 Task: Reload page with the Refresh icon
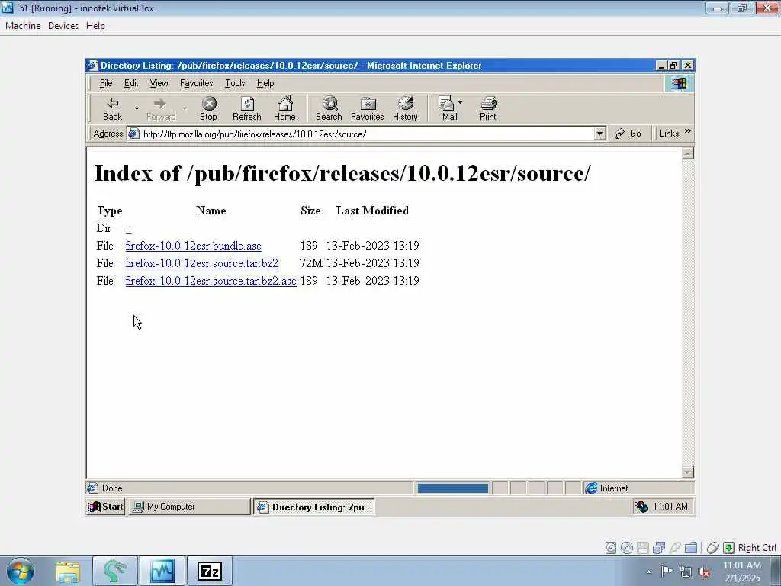pyautogui.click(x=246, y=108)
